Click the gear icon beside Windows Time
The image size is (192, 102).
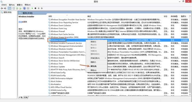[x=49, y=64]
